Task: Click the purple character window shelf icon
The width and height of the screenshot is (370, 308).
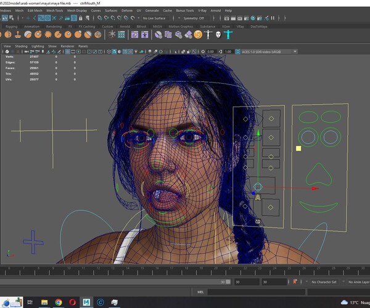Action: (145, 34)
